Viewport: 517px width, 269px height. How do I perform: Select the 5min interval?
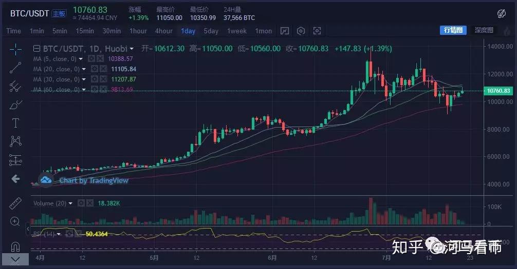click(60, 31)
